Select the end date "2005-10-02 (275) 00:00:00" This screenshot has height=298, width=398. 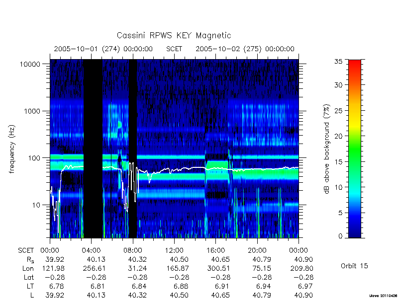[x=245, y=49]
